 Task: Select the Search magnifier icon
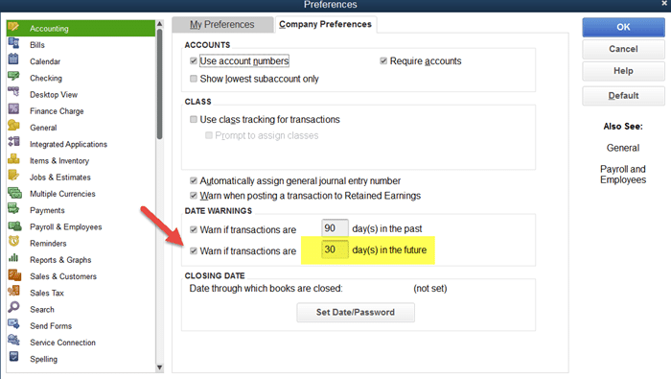click(x=13, y=307)
